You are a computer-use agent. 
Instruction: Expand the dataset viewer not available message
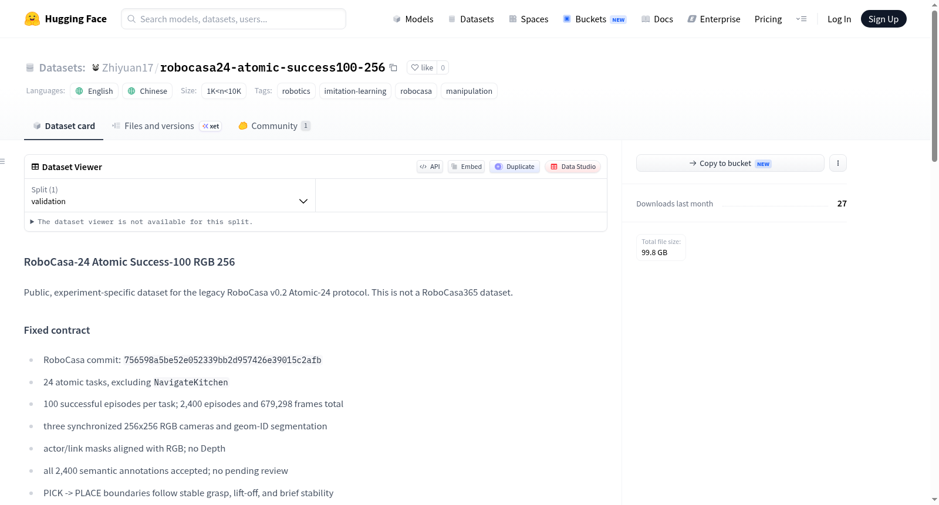pyautogui.click(x=141, y=222)
